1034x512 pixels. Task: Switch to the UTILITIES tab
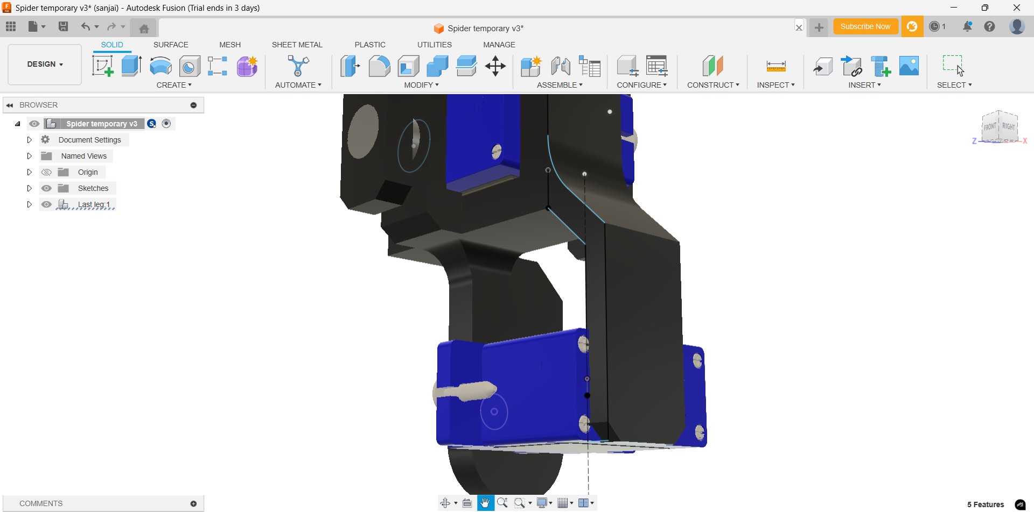point(435,45)
